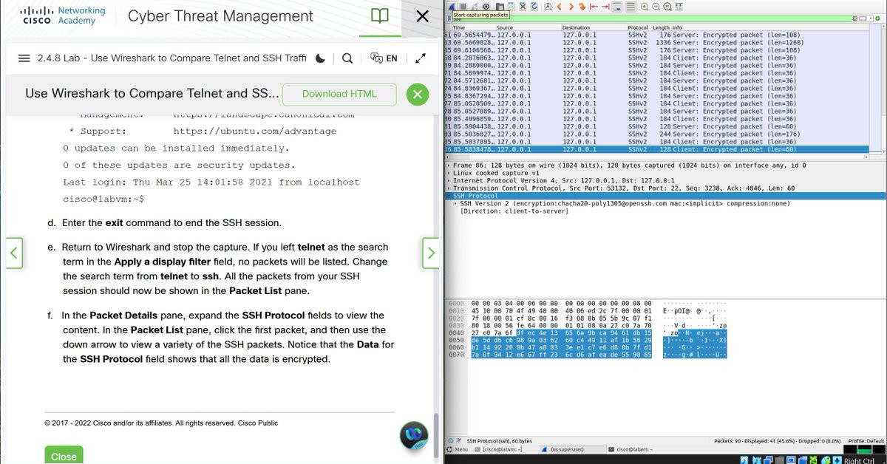Click the Download HTML button
Image resolution: width=887 pixels, height=464 pixels.
click(339, 94)
